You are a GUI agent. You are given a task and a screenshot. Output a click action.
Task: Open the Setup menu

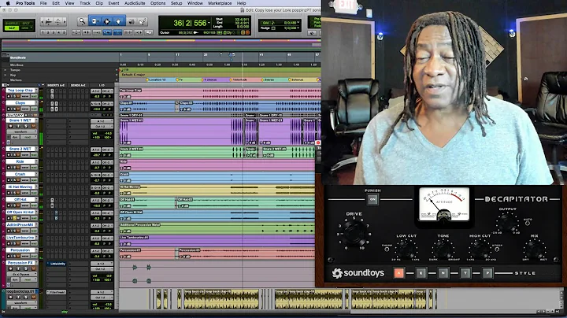coord(176,3)
